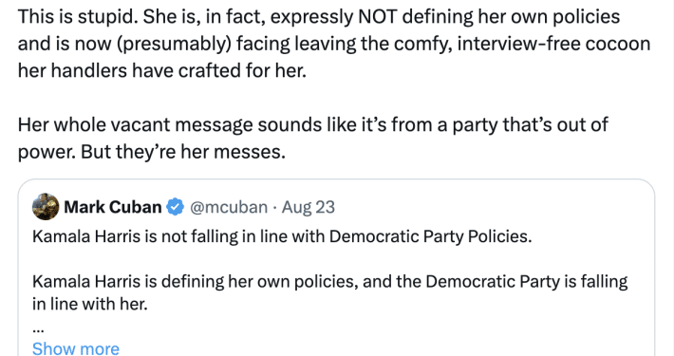Click the phrase "interview-free cocoon"
674x356 pixels.
point(553,44)
